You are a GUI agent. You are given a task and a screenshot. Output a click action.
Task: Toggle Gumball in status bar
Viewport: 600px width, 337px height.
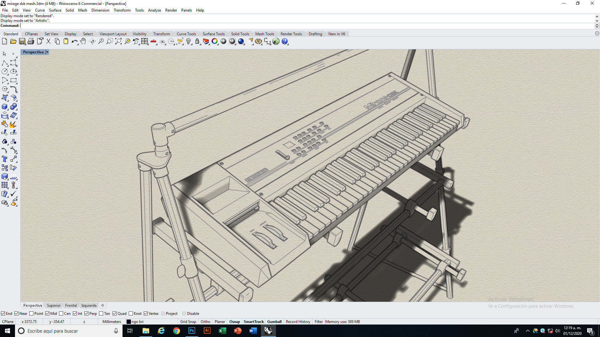[x=274, y=322]
